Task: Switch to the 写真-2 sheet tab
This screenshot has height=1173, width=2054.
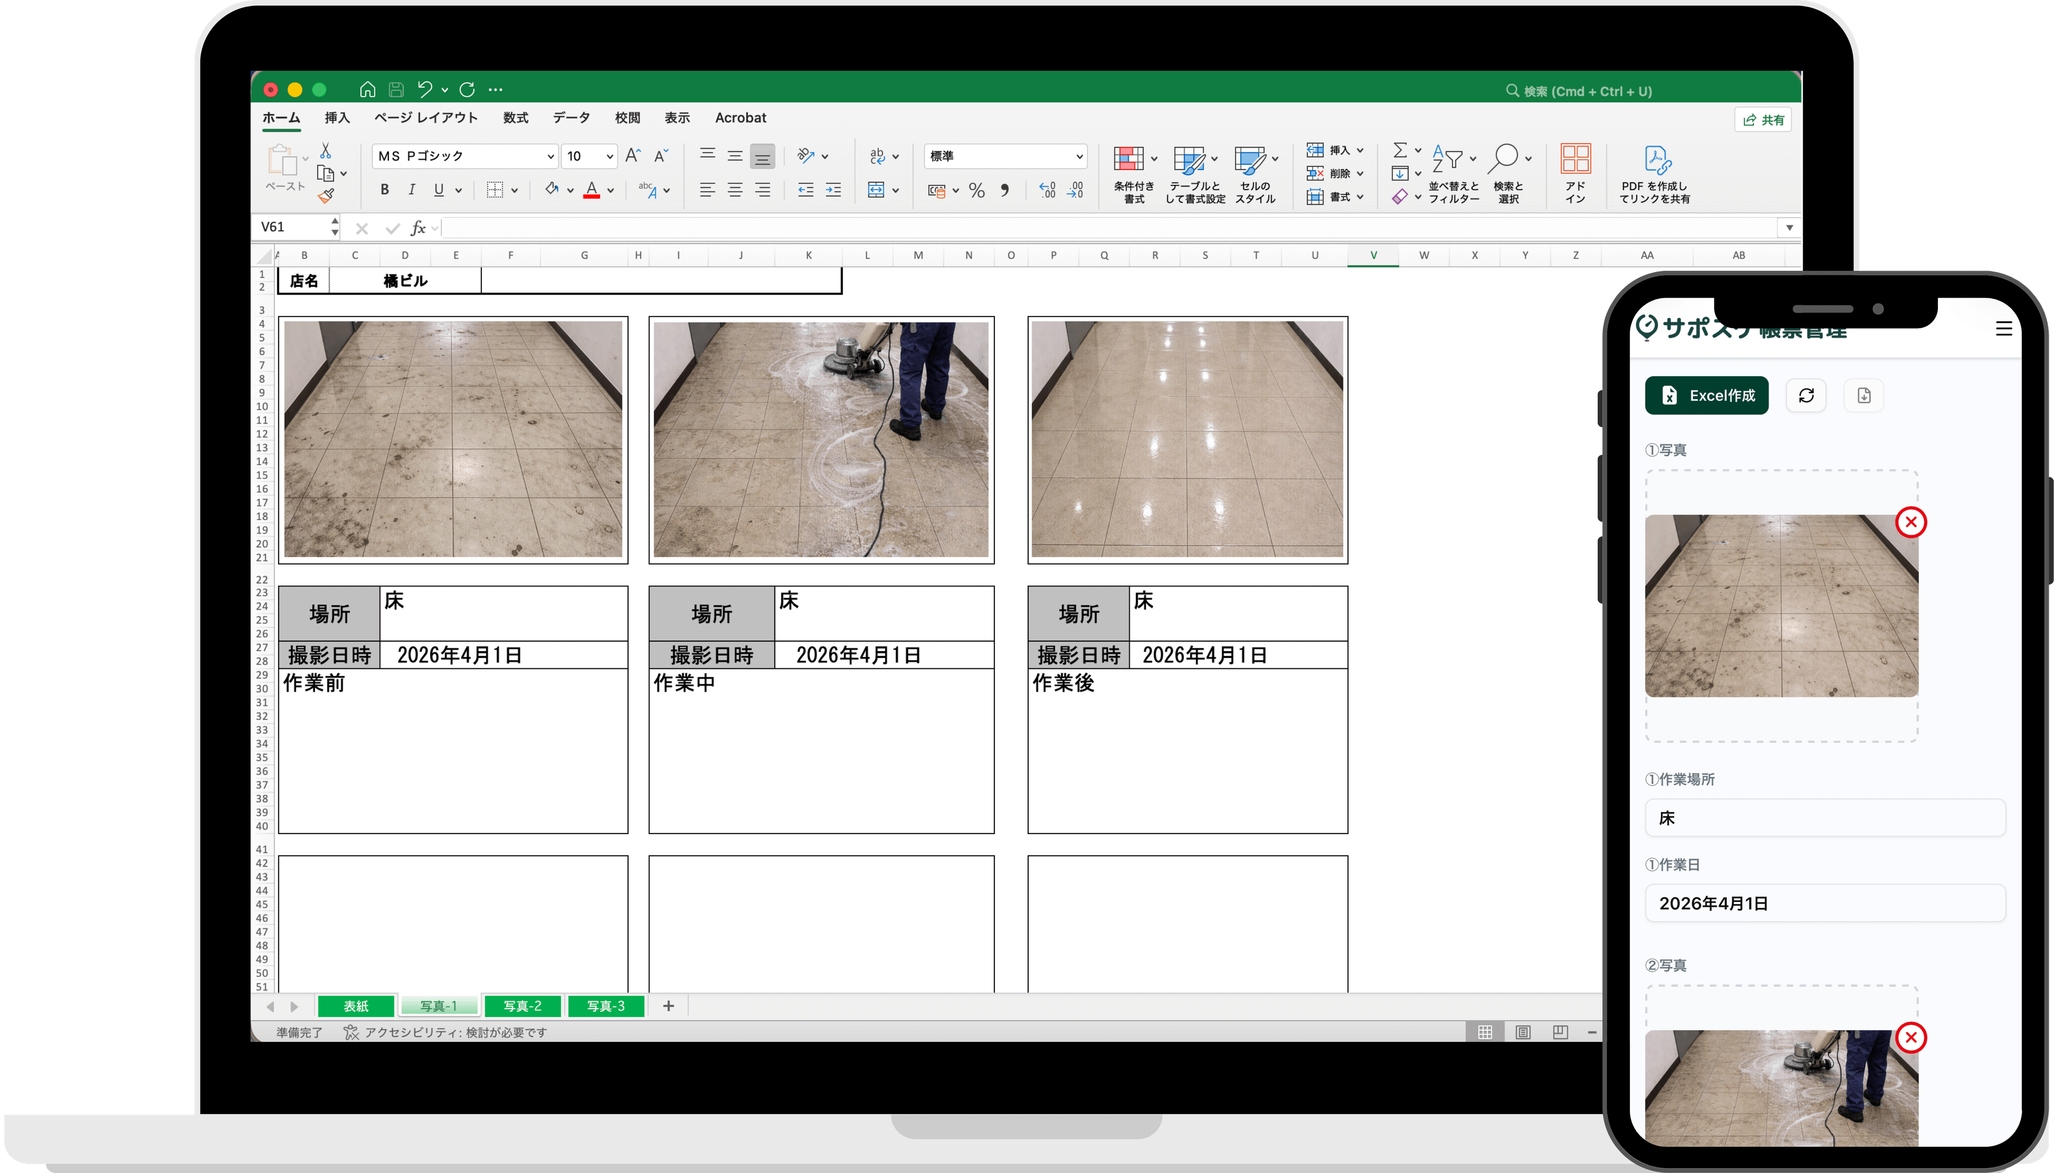Action: click(522, 1006)
